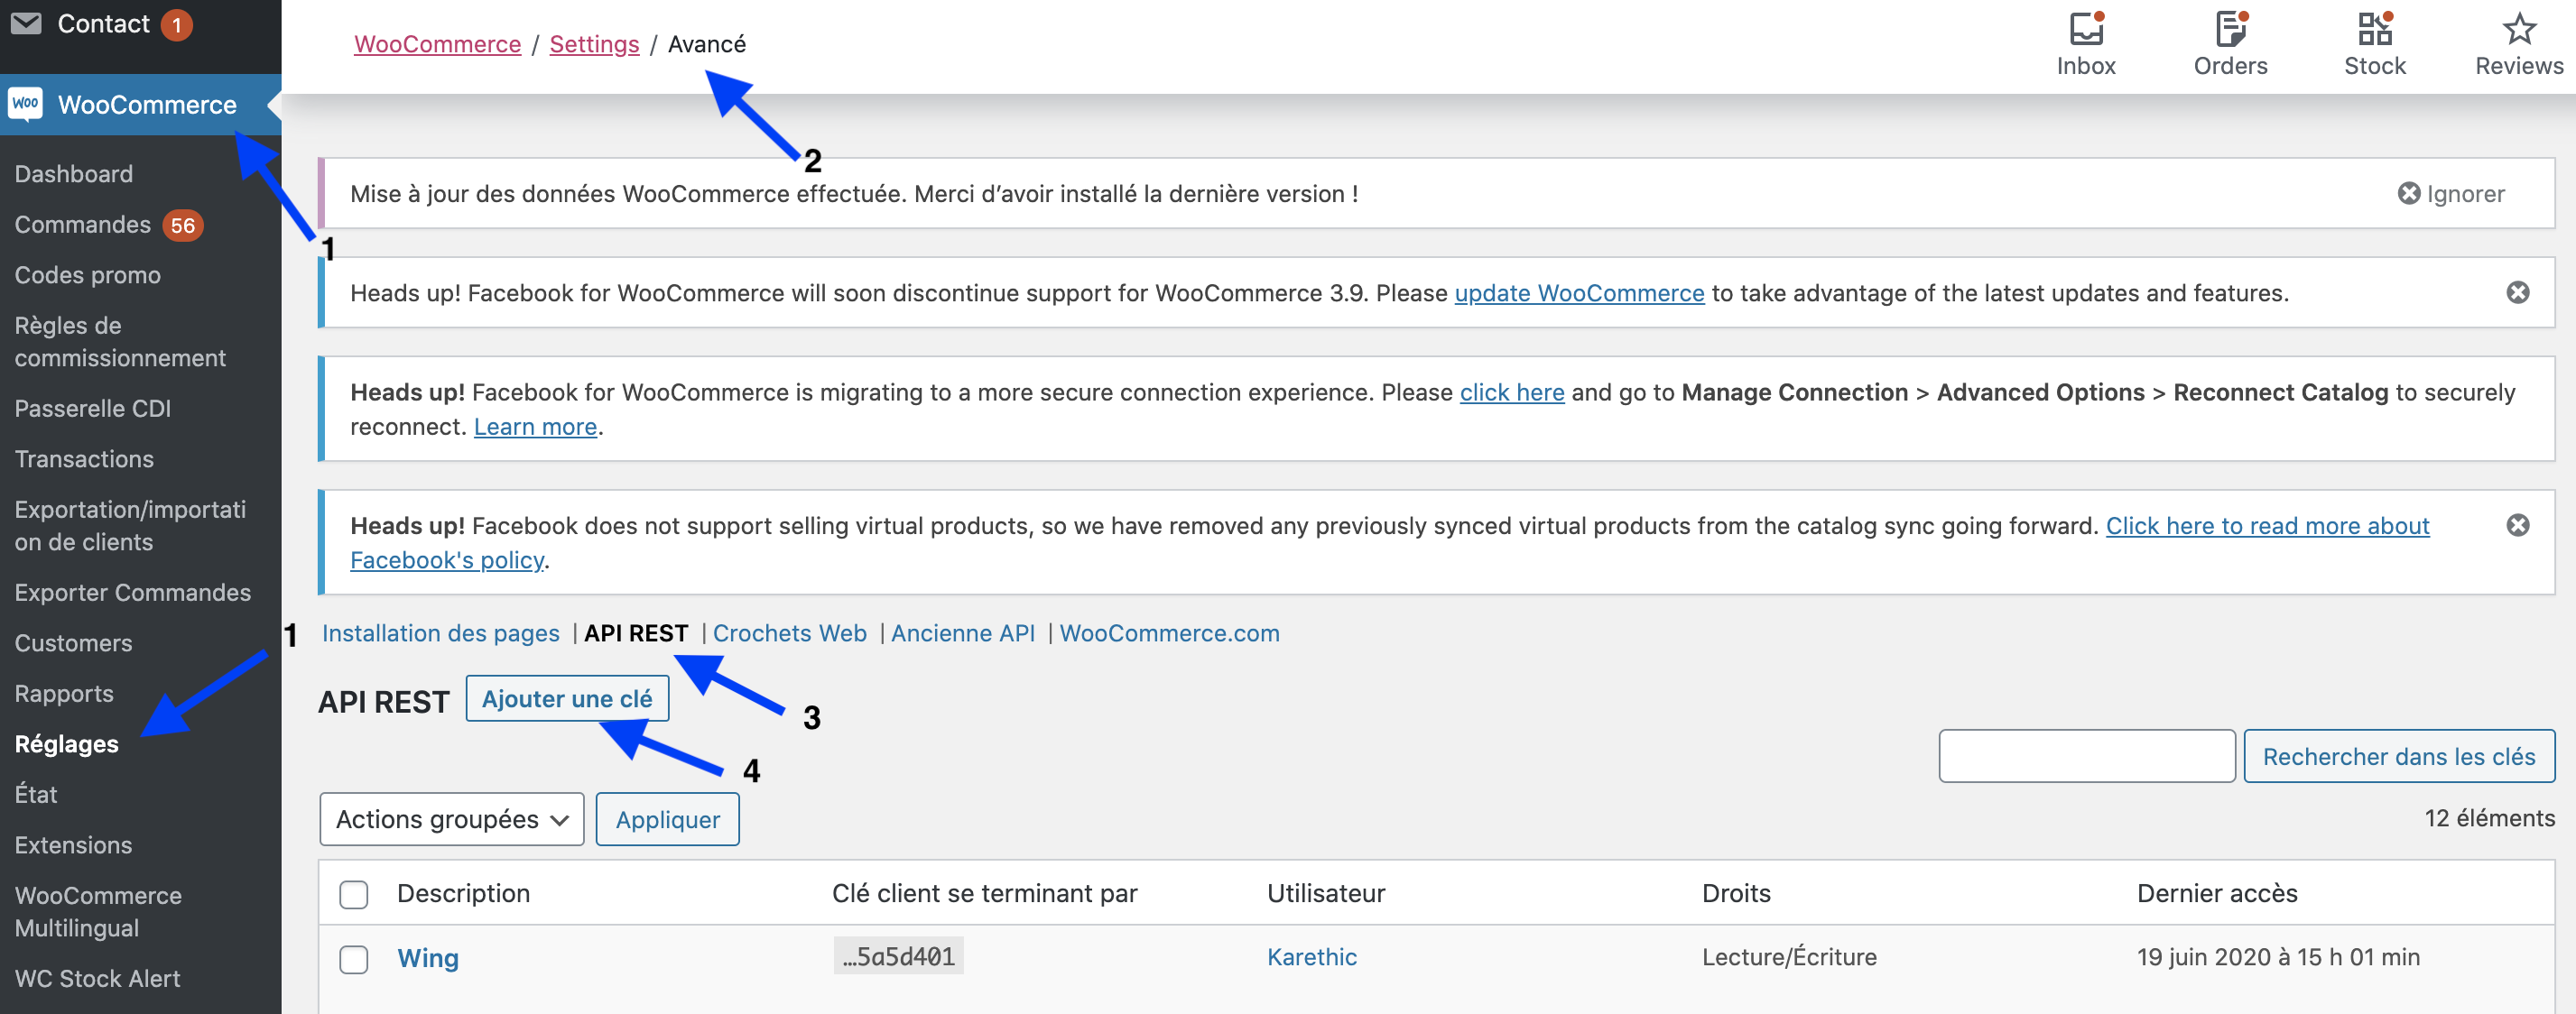Go to Dashboard in WooCommerce submenu
The image size is (2576, 1014).
(x=73, y=174)
